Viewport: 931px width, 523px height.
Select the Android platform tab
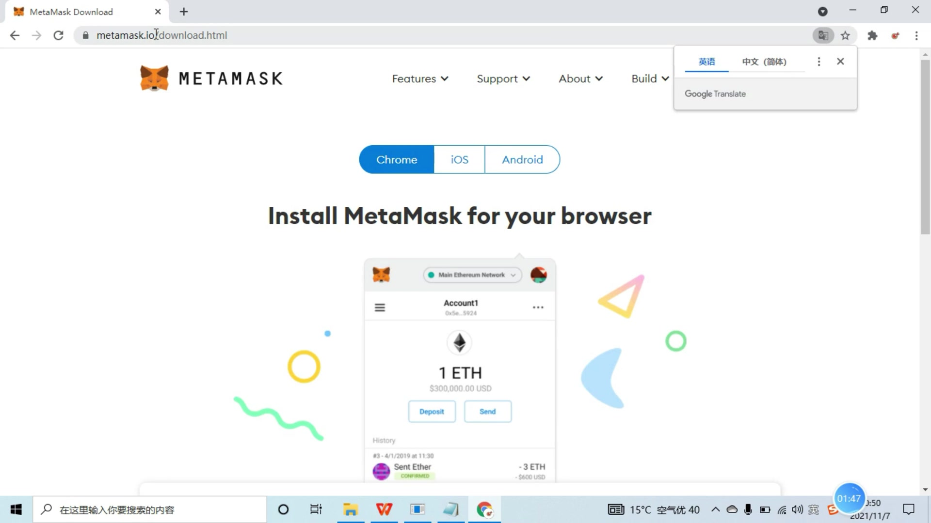tap(522, 159)
